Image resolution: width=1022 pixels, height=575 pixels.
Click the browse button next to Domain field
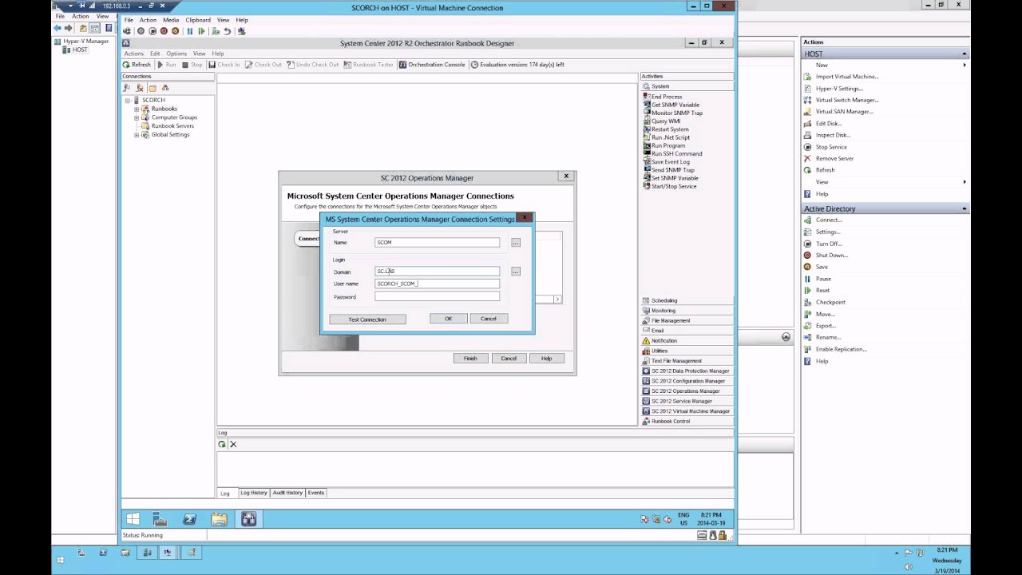pos(516,272)
